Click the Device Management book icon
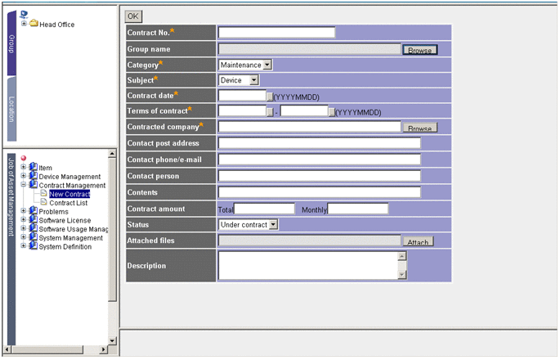This screenshot has width=560, height=360. click(33, 176)
